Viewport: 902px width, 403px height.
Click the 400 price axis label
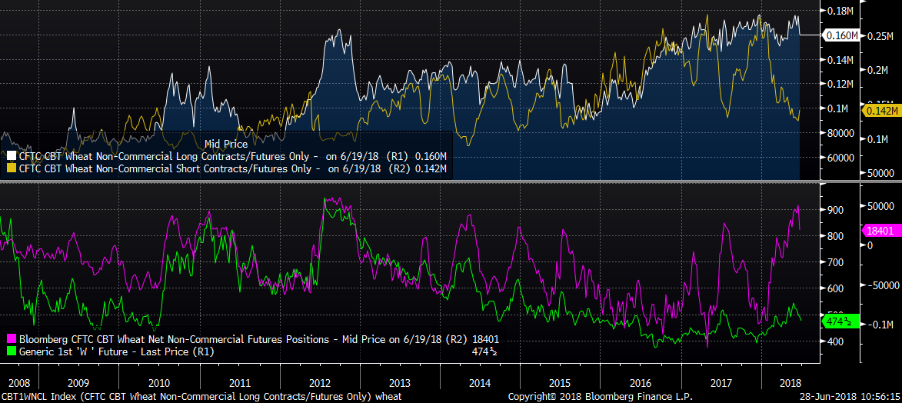[x=836, y=341]
